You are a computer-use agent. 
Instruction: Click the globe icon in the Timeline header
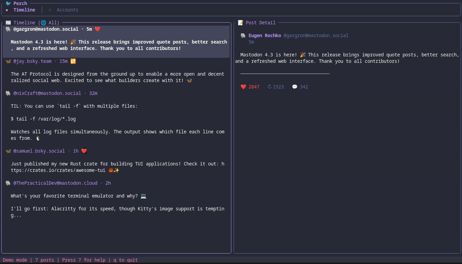[x=43, y=22]
